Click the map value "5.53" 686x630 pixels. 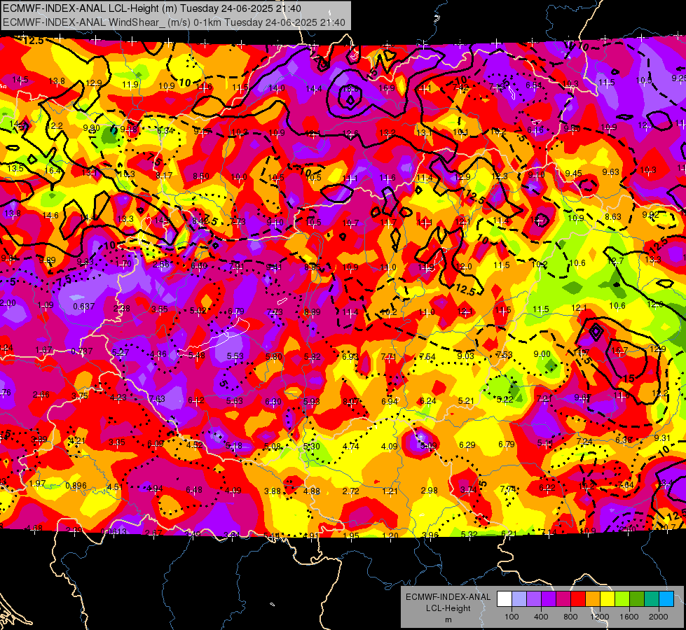235,356
